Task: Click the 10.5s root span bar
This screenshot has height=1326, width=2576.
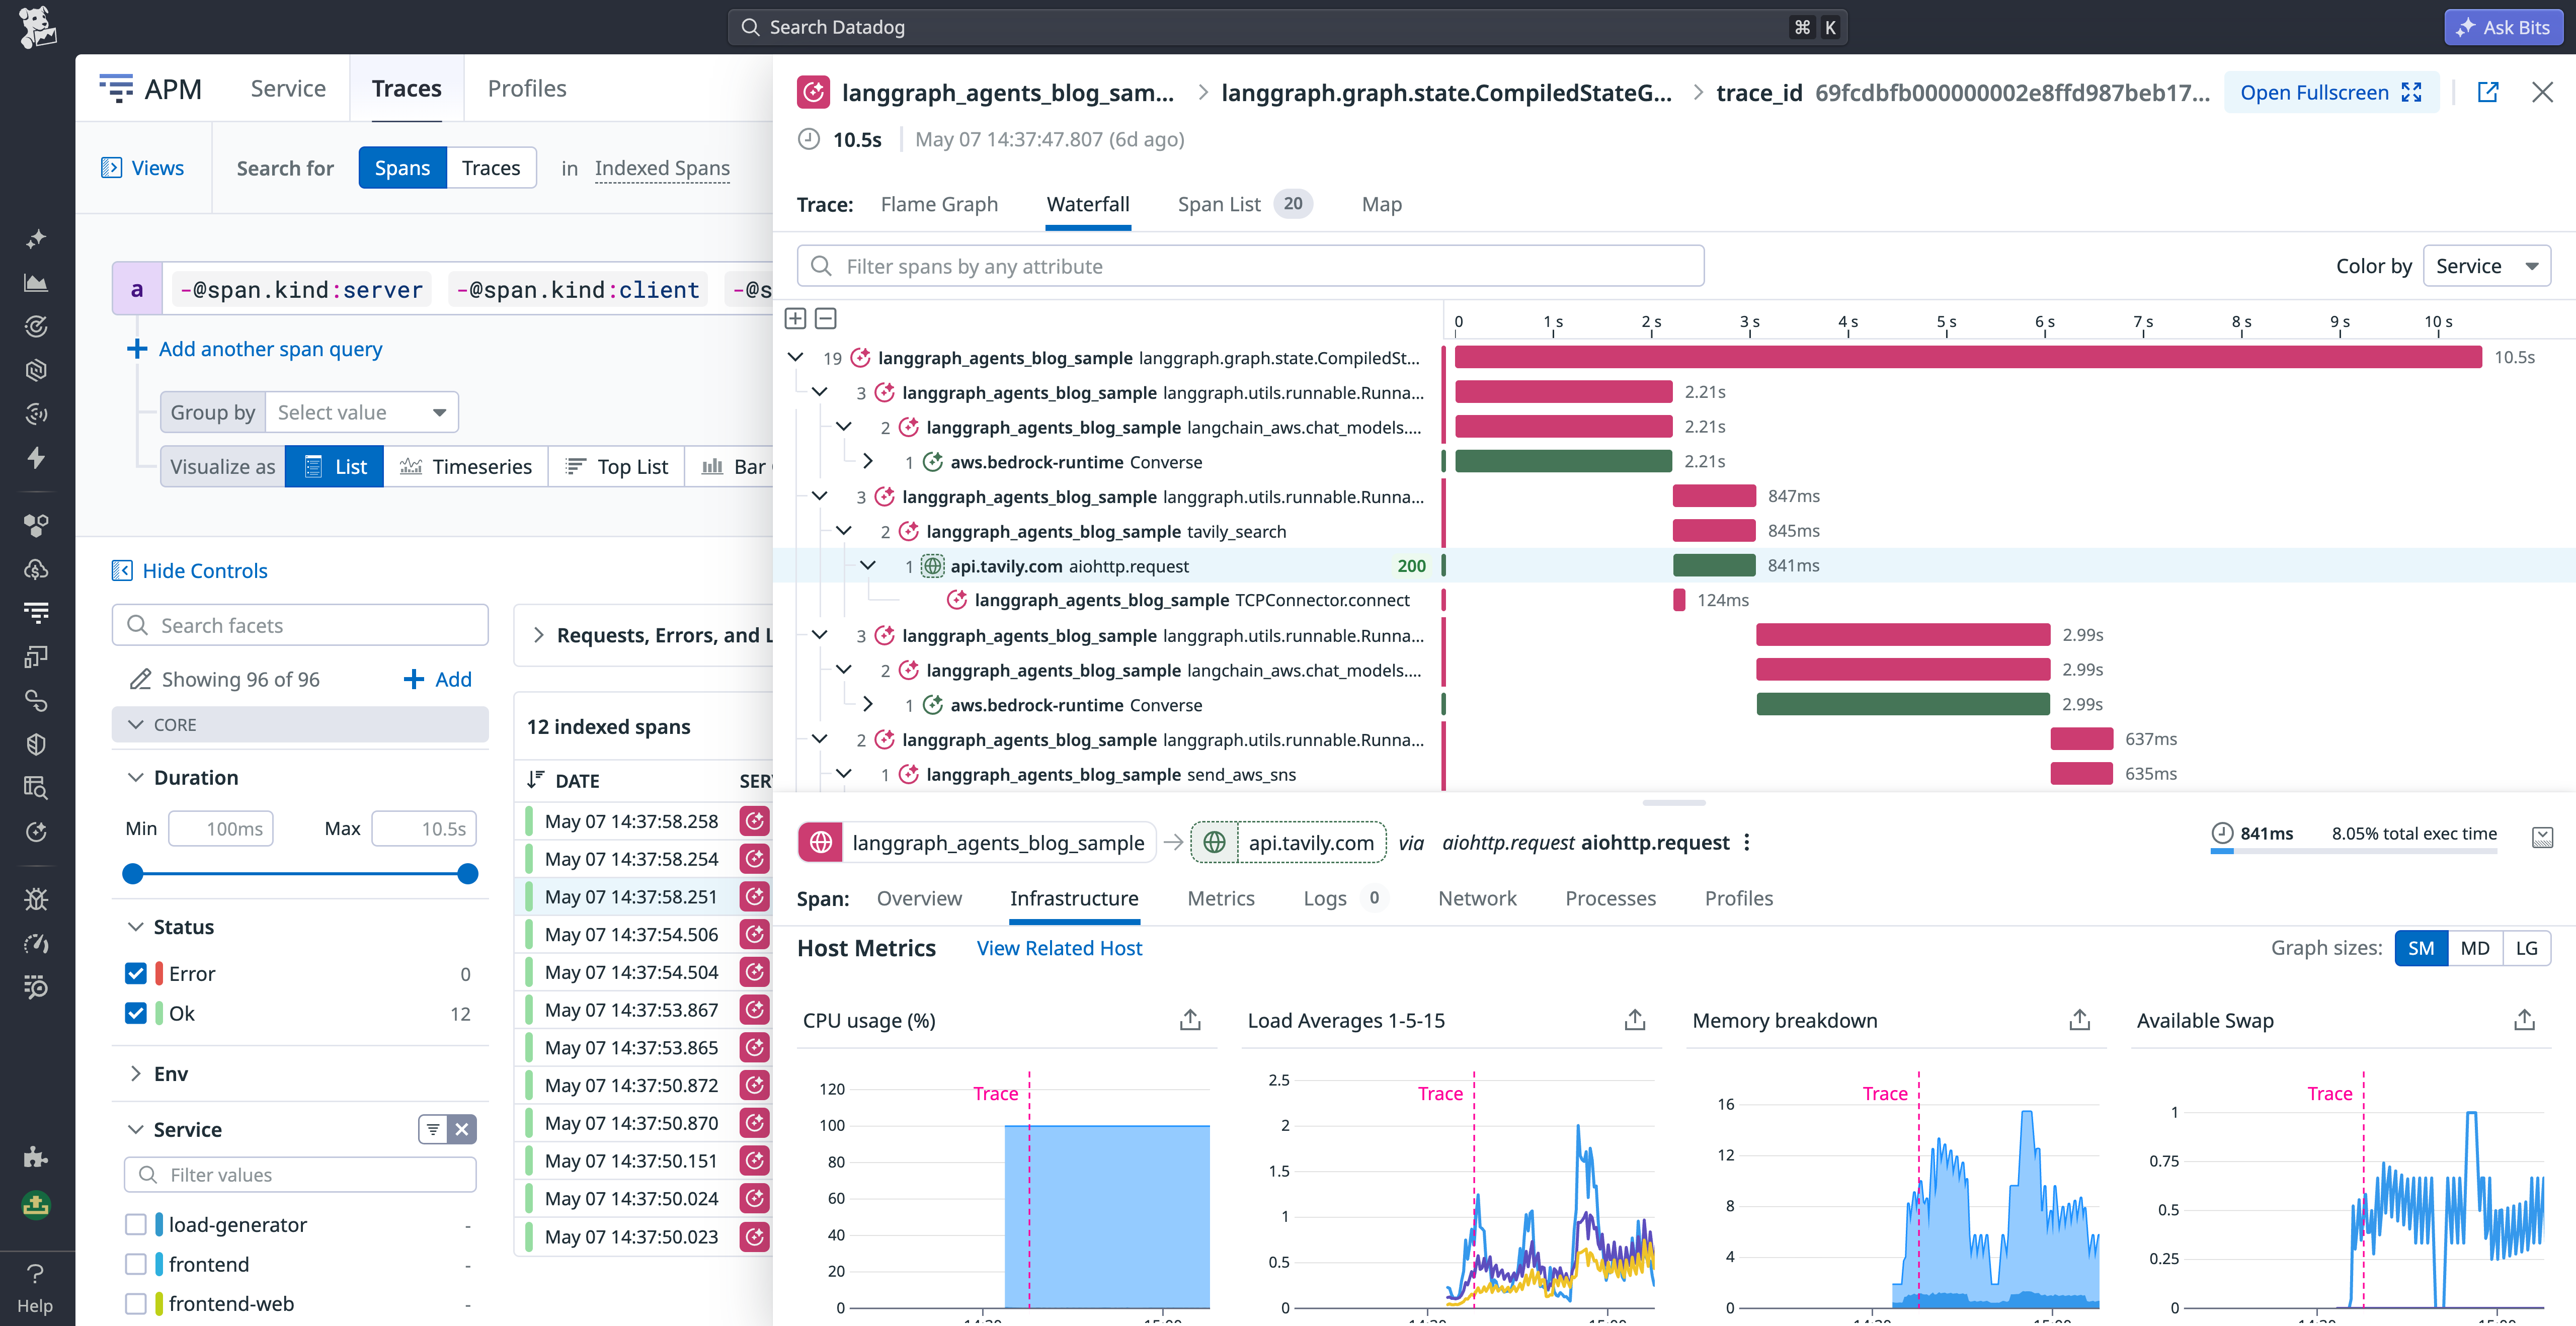Action: tap(1968, 357)
